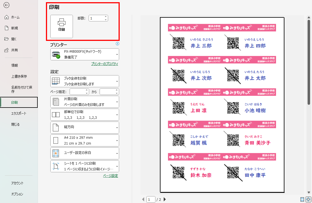Increase the 部数 copies count
Screen dimensions: 312x203
[106, 17]
